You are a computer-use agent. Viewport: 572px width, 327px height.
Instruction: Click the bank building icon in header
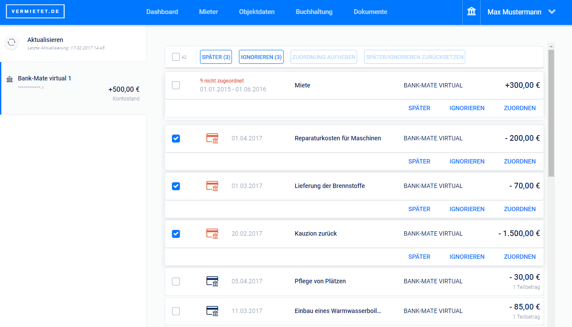coord(471,12)
